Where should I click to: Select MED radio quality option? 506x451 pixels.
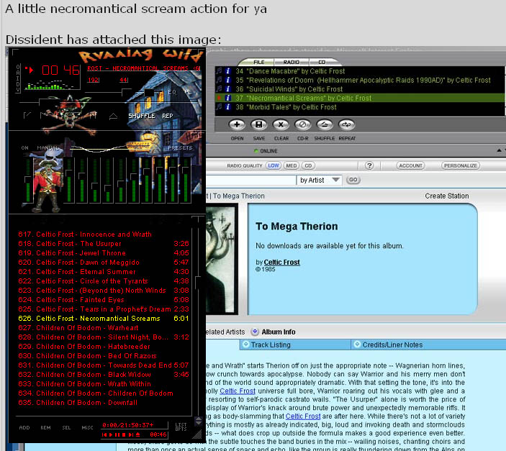click(292, 165)
